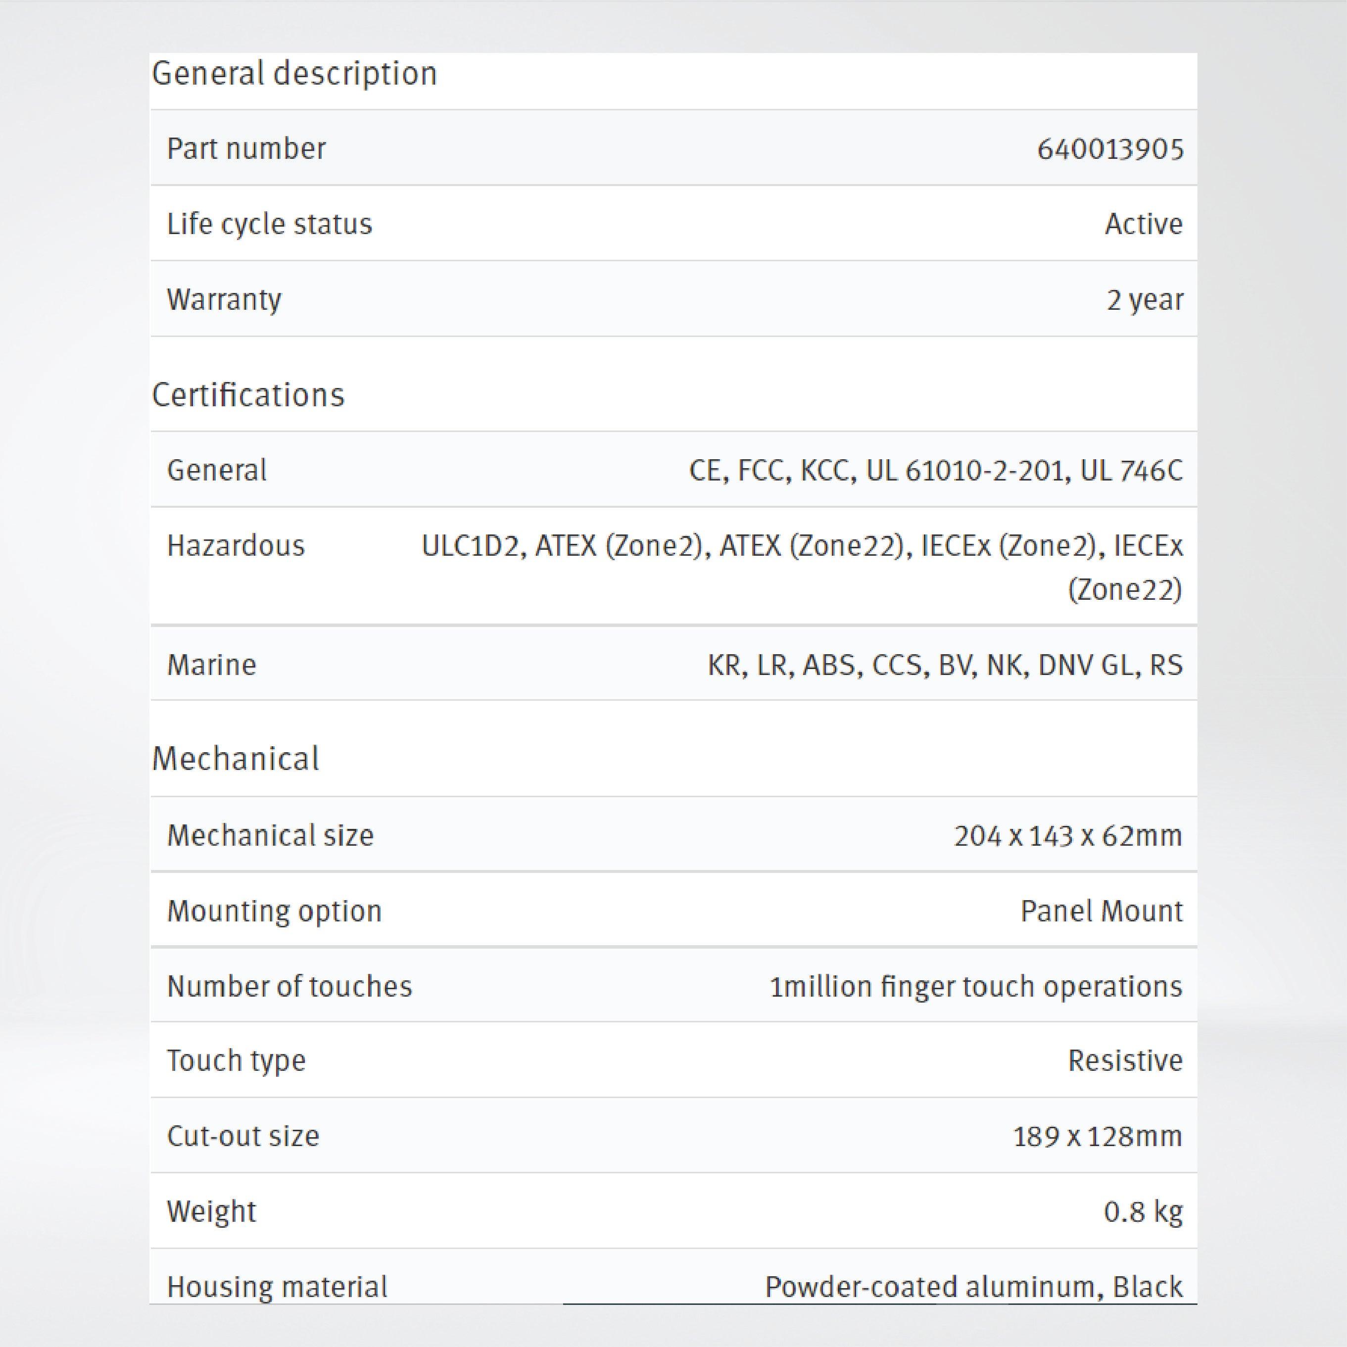The image size is (1347, 1347).
Task: Click the Certifications section heading
Action: point(248,395)
